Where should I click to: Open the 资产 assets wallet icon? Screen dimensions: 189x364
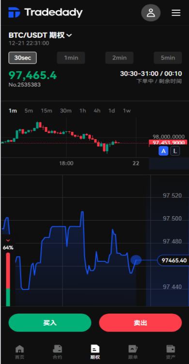click(171, 348)
